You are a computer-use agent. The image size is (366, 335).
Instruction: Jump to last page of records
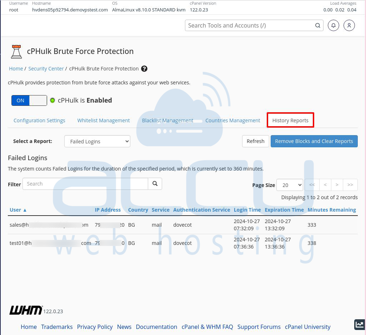[x=350, y=185]
